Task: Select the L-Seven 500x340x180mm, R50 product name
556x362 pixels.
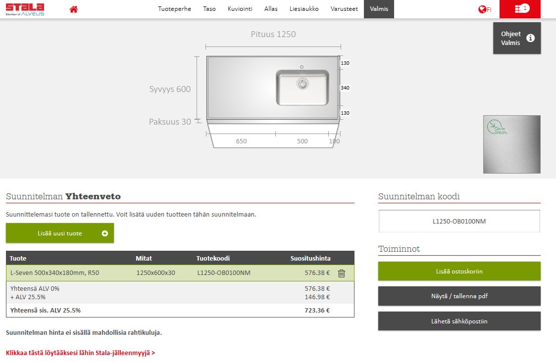Action: click(x=54, y=273)
